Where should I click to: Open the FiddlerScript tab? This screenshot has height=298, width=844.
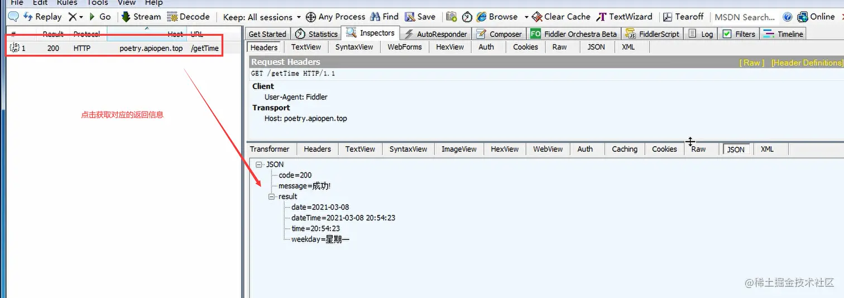[652, 34]
